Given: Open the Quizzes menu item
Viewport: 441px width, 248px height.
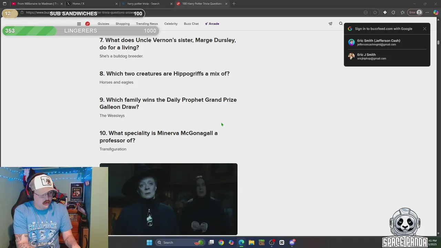Looking at the screenshot, I should pyautogui.click(x=103, y=24).
